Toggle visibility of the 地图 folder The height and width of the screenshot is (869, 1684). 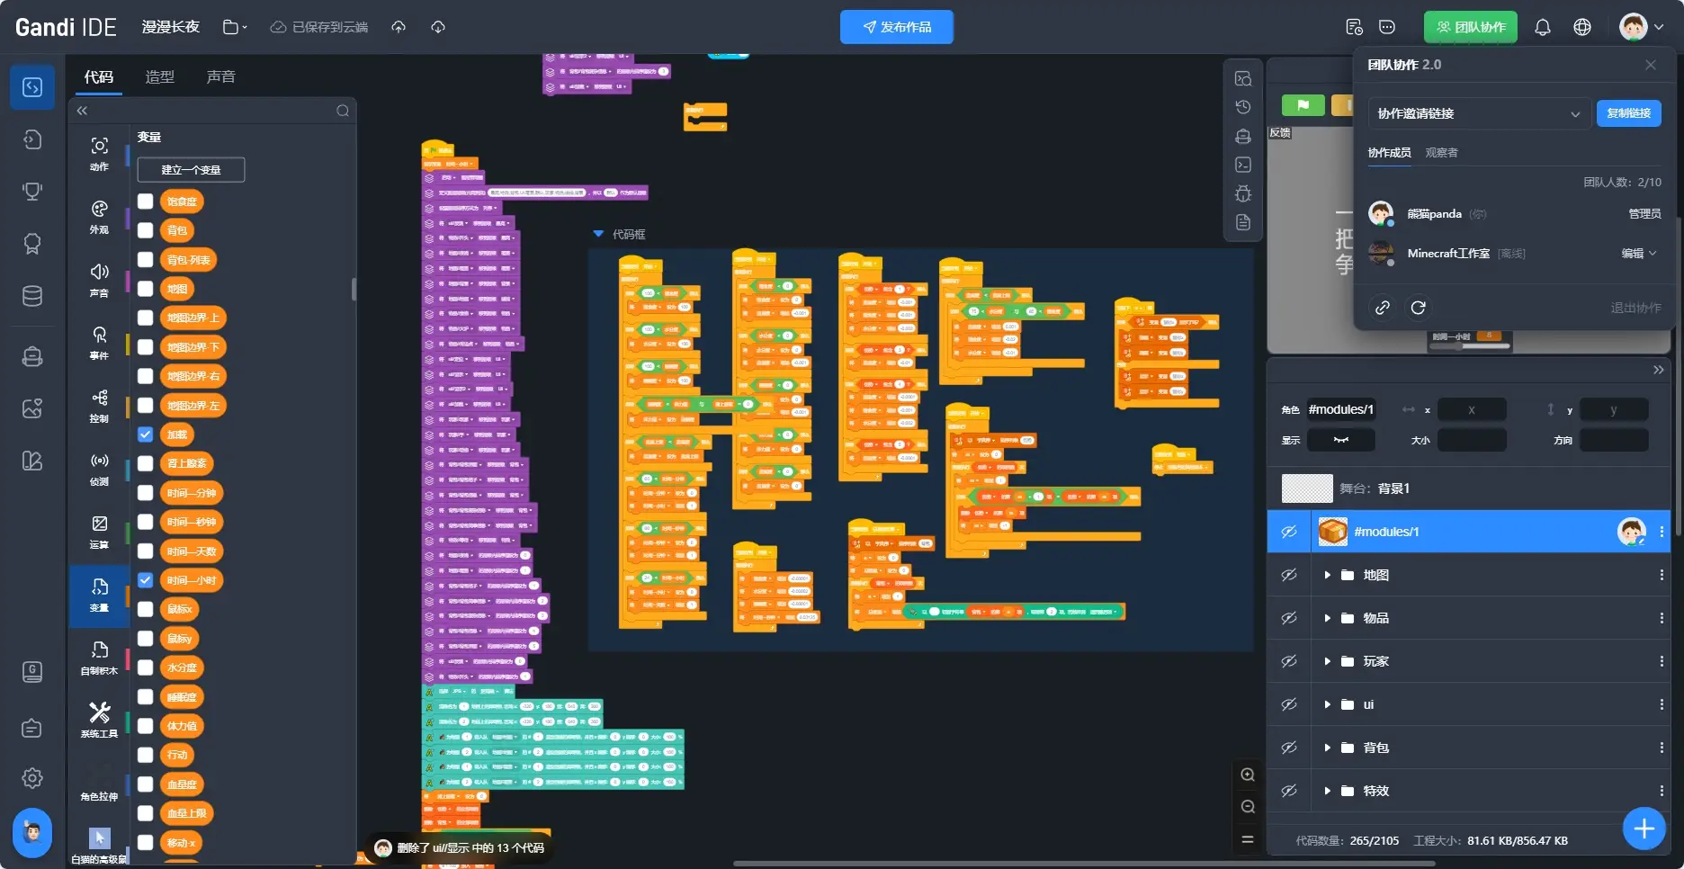click(x=1289, y=575)
